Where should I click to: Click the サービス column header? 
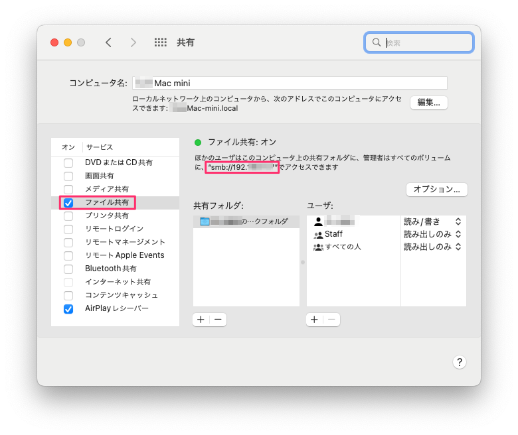100,147
